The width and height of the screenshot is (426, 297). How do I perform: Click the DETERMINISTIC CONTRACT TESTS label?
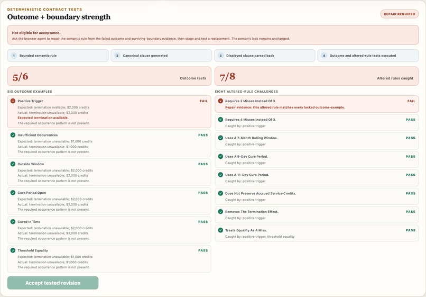click(44, 9)
